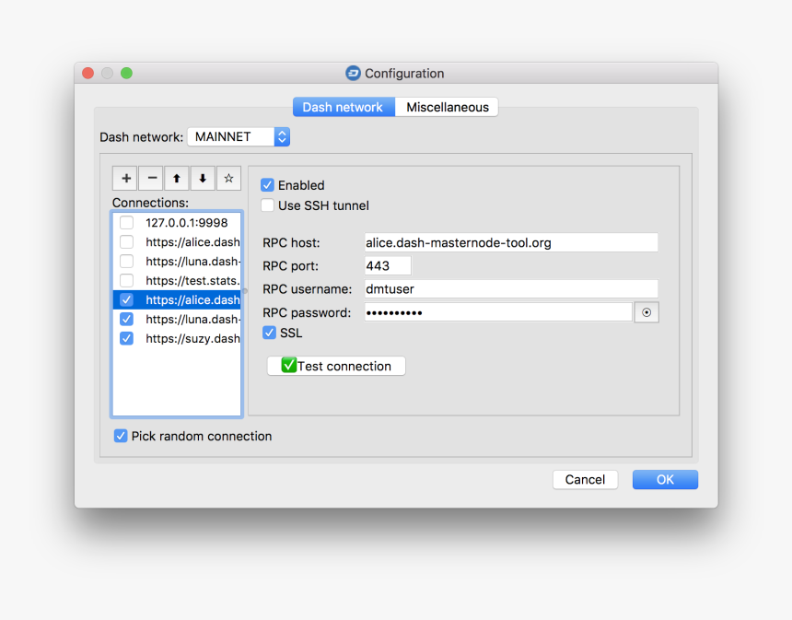Remove selected connection with minus button
This screenshot has width=792, height=620.
coord(152,179)
